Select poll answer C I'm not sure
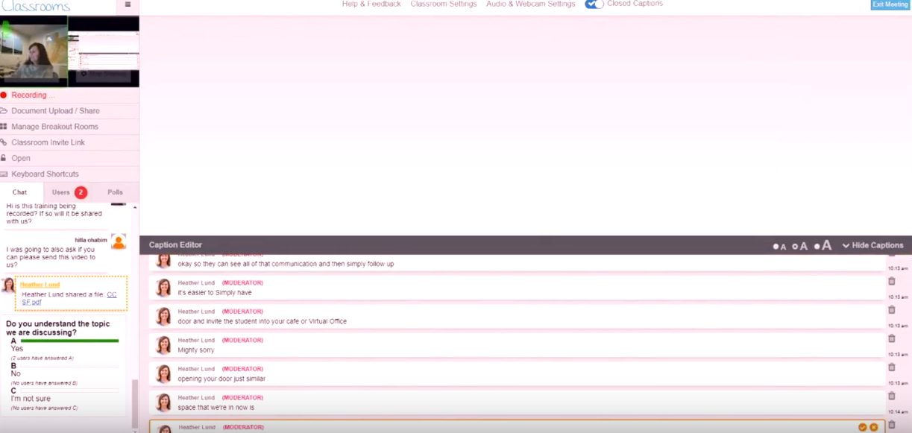This screenshot has height=433, width=912. point(31,399)
